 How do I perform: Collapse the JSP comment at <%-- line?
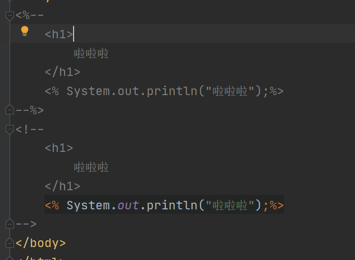click(x=10, y=16)
